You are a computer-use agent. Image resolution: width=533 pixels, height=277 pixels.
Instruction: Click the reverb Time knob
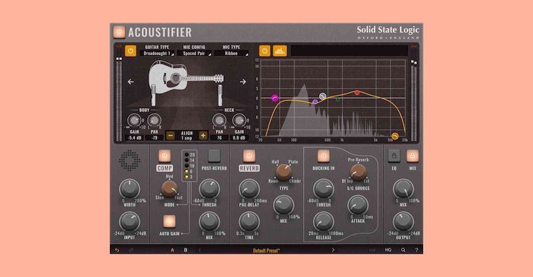249,222
